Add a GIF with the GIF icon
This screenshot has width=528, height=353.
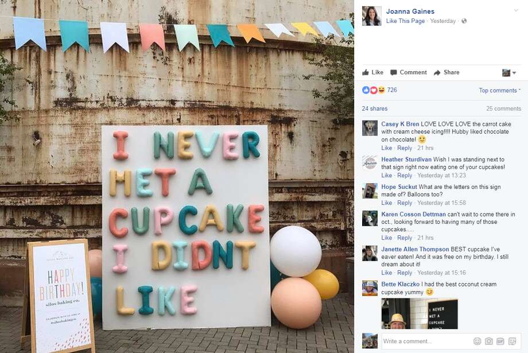500,342
